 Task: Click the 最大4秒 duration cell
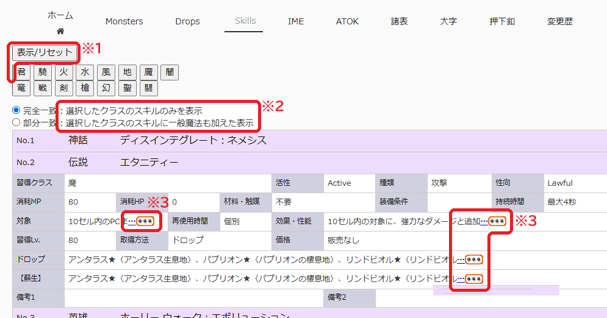(x=575, y=202)
